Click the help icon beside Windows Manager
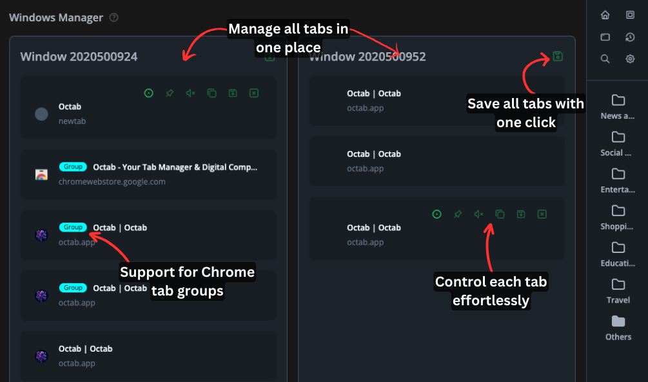The width and height of the screenshot is (648, 382). [x=113, y=17]
